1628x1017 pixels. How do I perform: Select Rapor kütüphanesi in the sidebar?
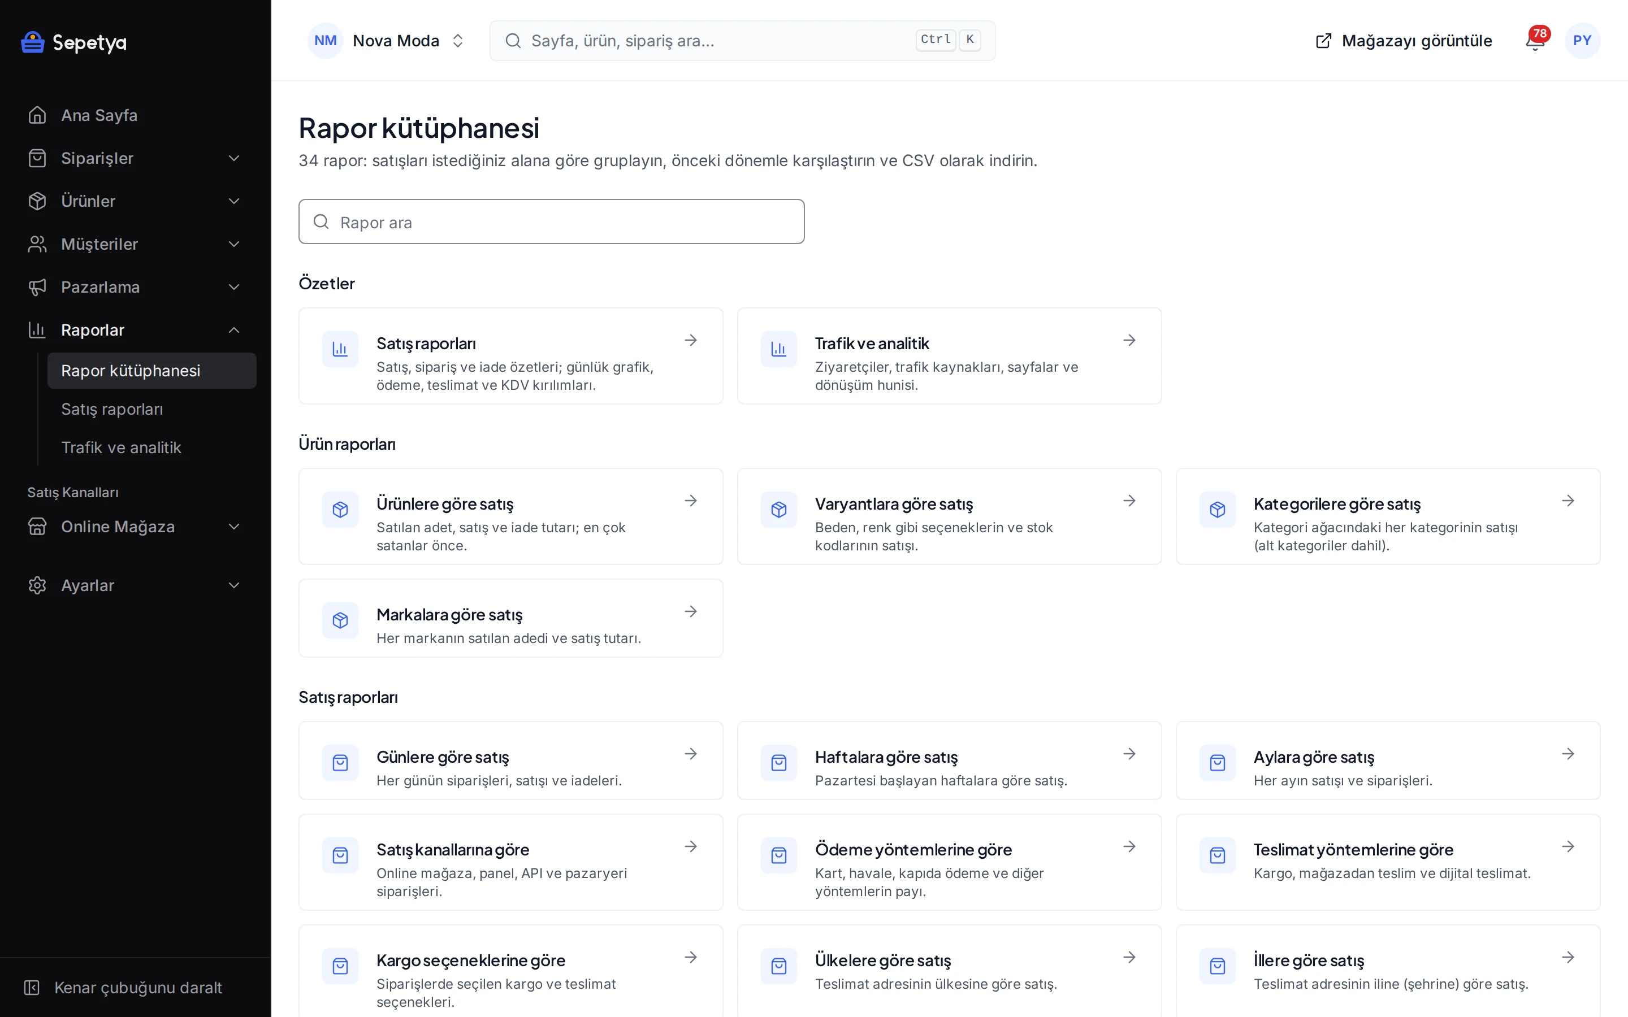pyautogui.click(x=152, y=371)
